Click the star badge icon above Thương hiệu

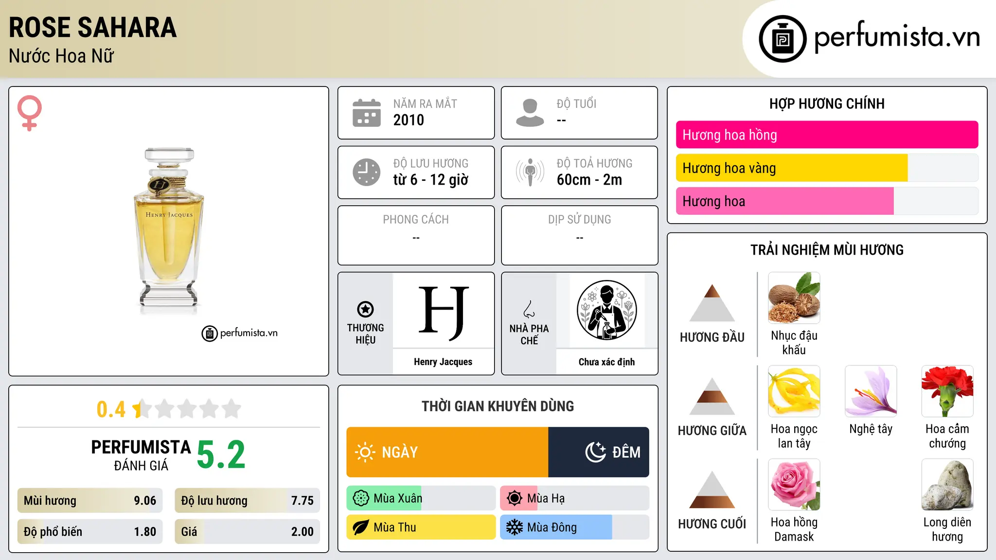tap(365, 309)
